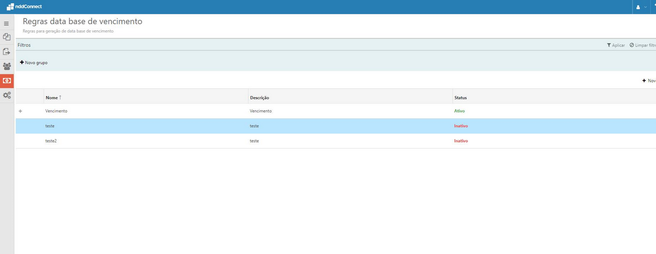
Task: Toggle the hamburger menu in sidebar
Action: (x=7, y=24)
